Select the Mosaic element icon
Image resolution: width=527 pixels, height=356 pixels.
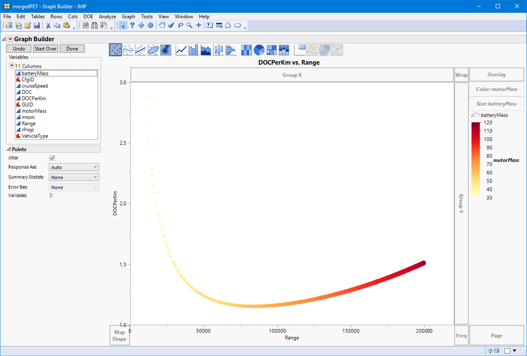tap(284, 50)
